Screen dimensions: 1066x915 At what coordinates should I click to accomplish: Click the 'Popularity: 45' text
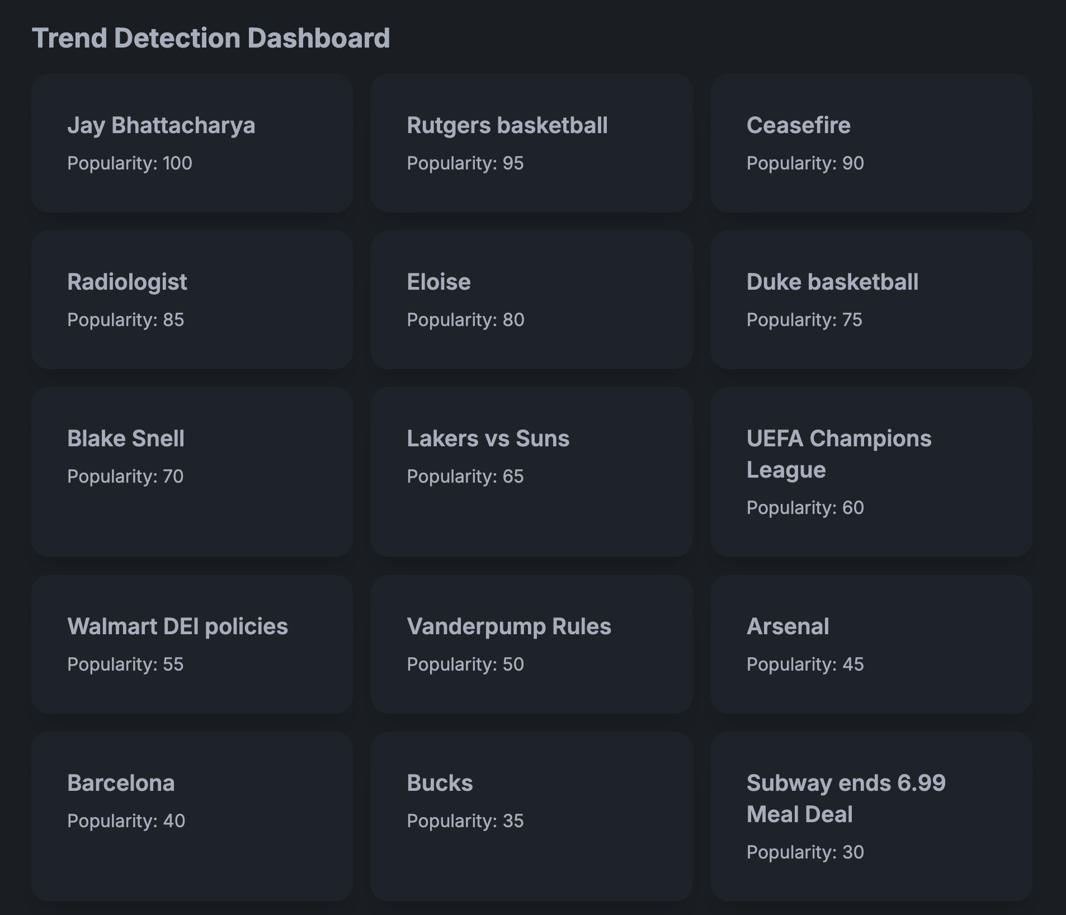[805, 664]
